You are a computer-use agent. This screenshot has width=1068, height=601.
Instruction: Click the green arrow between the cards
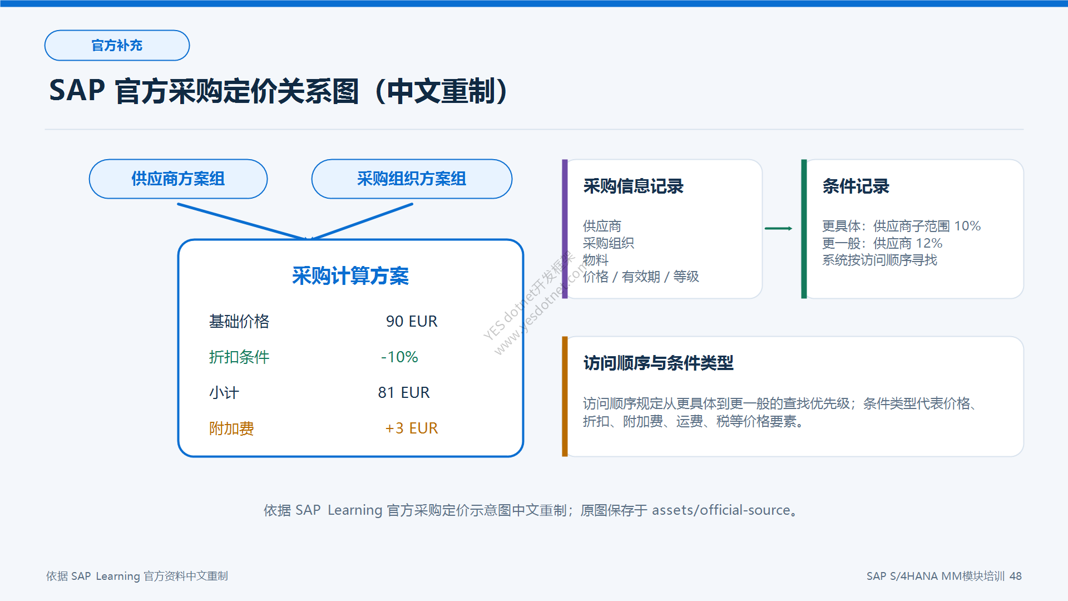click(778, 228)
